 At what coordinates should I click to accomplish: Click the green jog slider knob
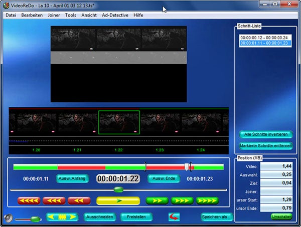[x=118, y=190]
